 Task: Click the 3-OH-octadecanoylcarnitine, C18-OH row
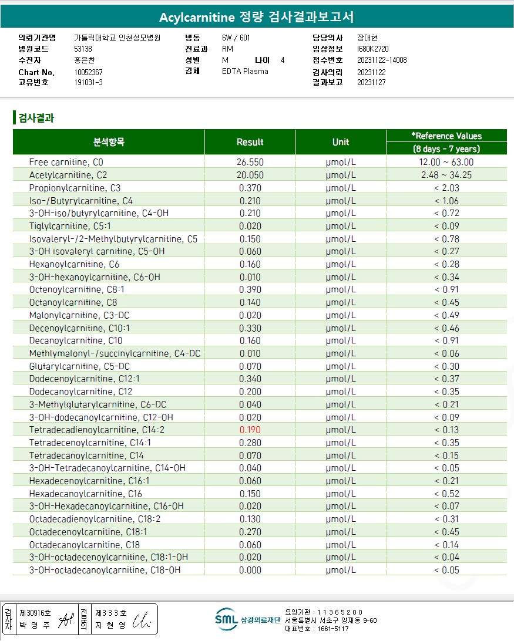[260, 570]
